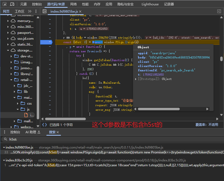Image resolution: width=224 pixels, height=181 pixels.
Task: Open the 元素 panel tab
Action: click(x=23, y=4)
